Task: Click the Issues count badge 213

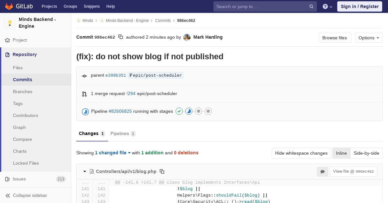Action: pos(61,179)
